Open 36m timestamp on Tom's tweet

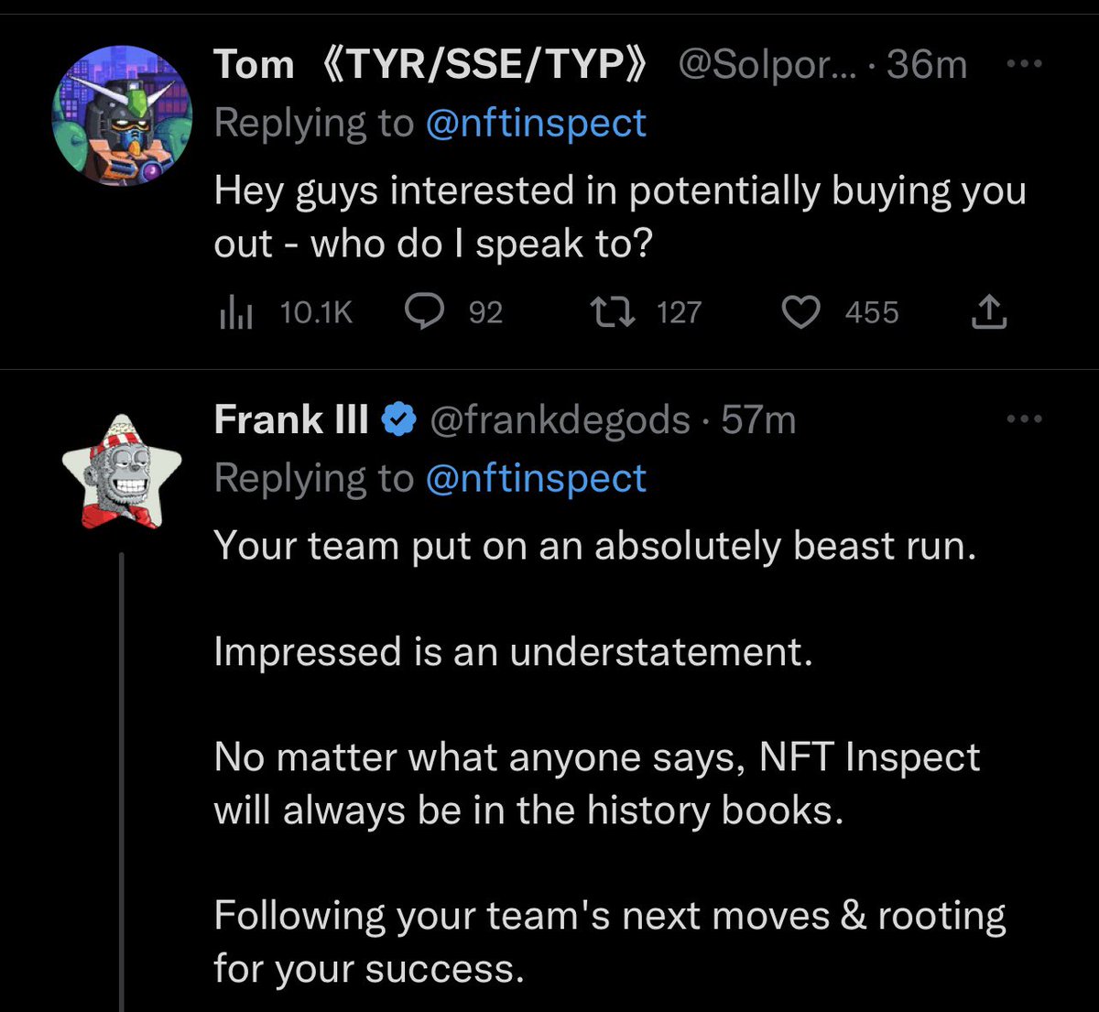(927, 65)
